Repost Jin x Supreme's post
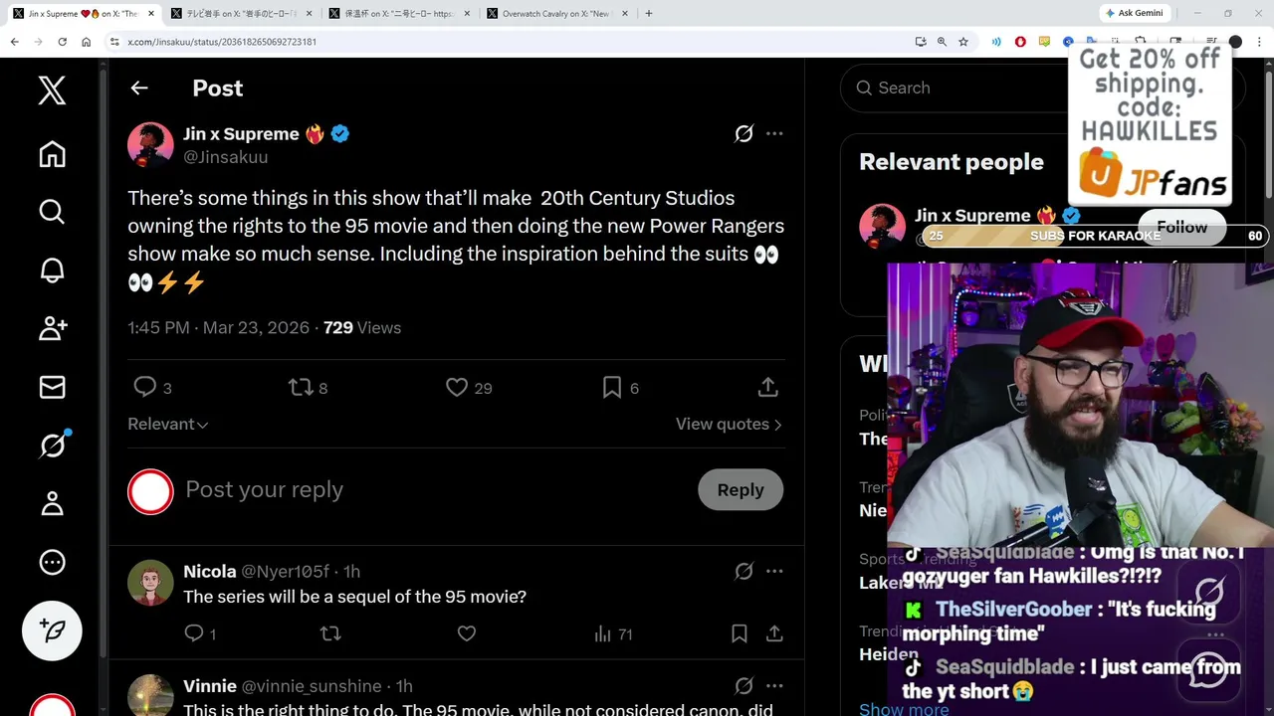Viewport: 1274px width, 716px height. (301, 388)
